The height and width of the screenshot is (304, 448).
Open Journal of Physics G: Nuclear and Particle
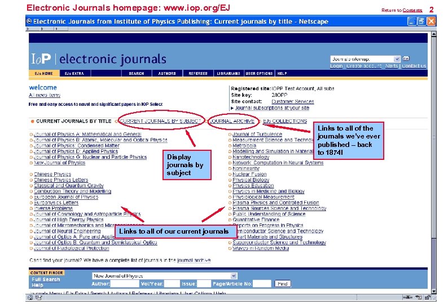pos(90,157)
